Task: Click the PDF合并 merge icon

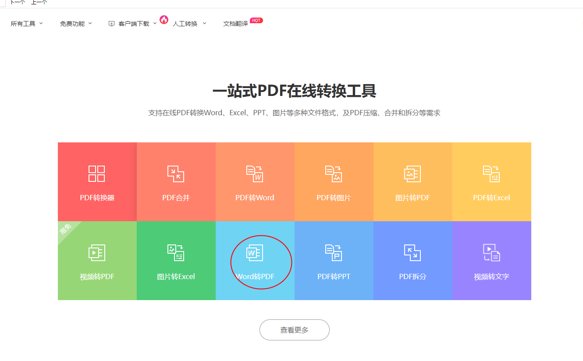Action: (176, 173)
